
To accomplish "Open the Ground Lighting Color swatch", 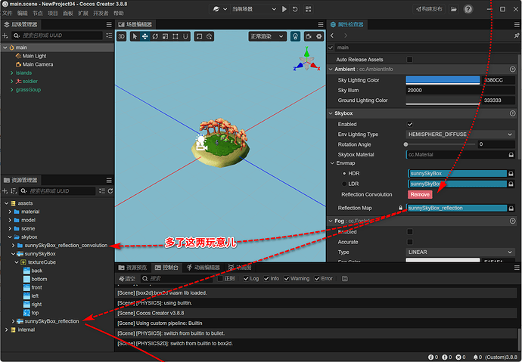I will pos(443,101).
